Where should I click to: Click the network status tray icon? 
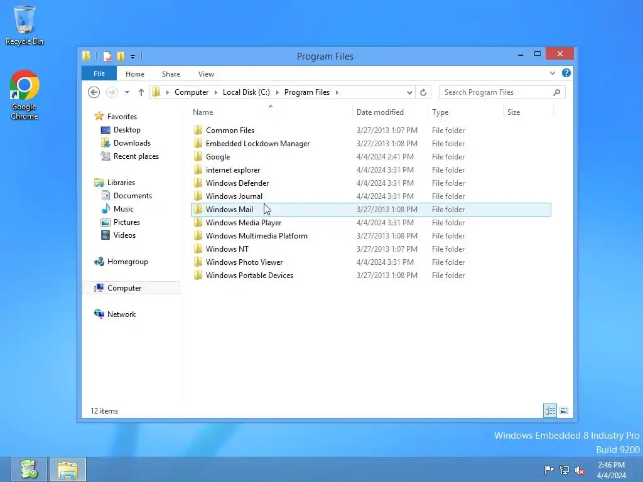point(565,469)
